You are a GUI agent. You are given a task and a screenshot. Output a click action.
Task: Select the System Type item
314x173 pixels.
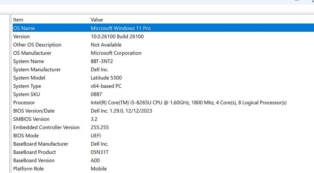27,86
